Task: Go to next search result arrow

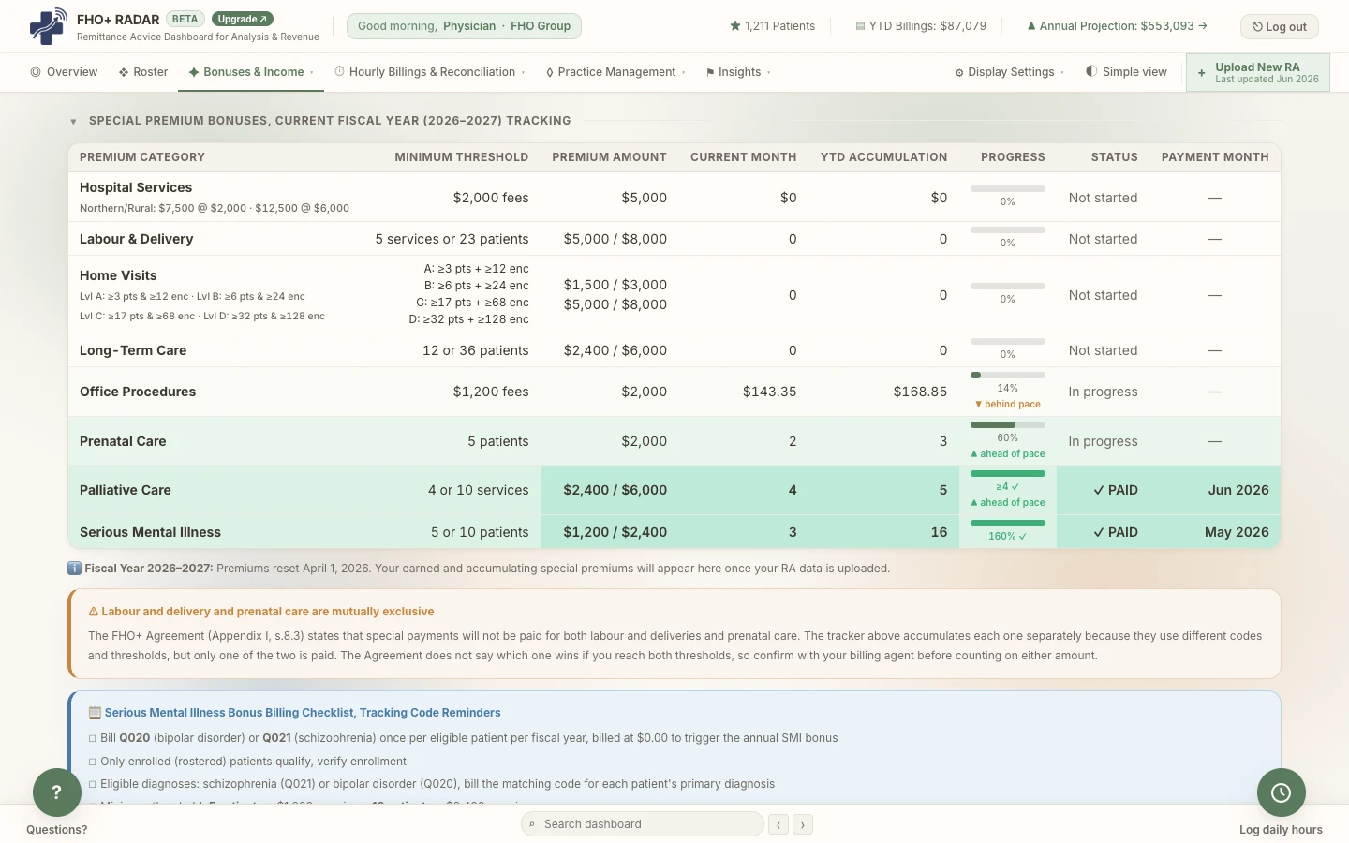Action: (803, 824)
